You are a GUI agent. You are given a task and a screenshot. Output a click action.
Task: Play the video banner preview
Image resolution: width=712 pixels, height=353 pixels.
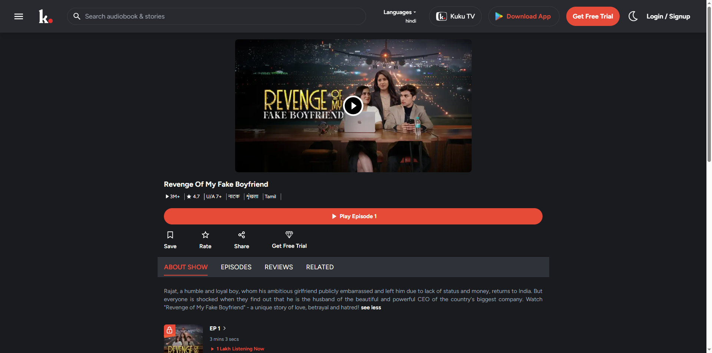coord(353,106)
